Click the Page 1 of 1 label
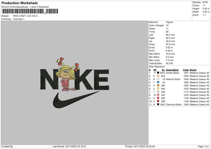 click(204, 147)
